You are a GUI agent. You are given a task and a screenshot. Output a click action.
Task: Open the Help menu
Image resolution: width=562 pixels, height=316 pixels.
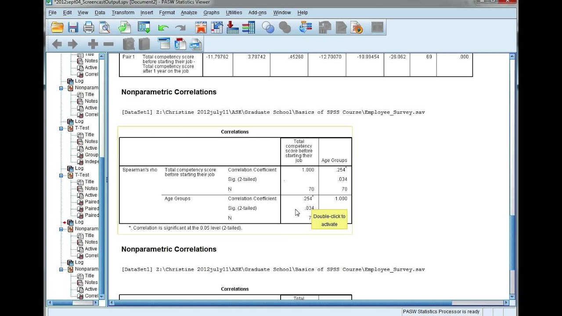click(x=303, y=13)
